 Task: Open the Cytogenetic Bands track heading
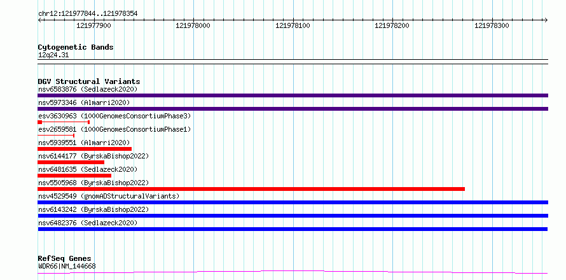pyautogui.click(x=76, y=47)
